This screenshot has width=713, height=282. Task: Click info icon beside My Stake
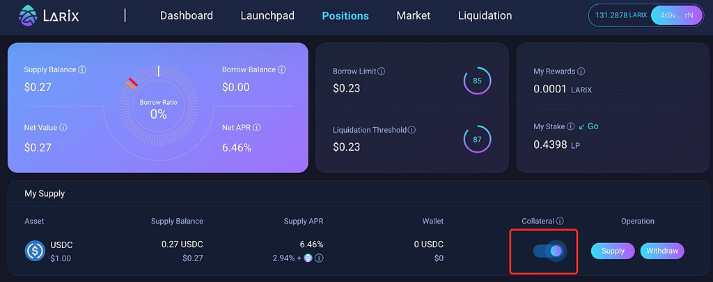point(570,127)
